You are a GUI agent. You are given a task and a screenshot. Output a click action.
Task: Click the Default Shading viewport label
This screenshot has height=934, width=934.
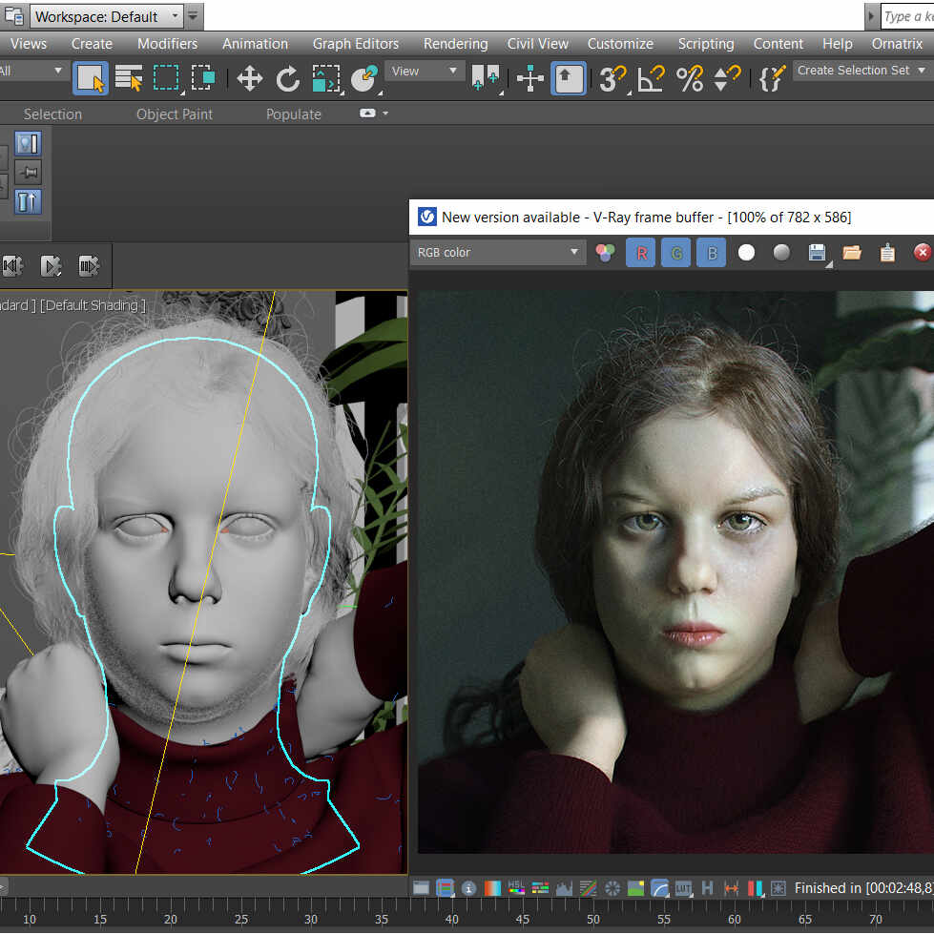coord(93,305)
